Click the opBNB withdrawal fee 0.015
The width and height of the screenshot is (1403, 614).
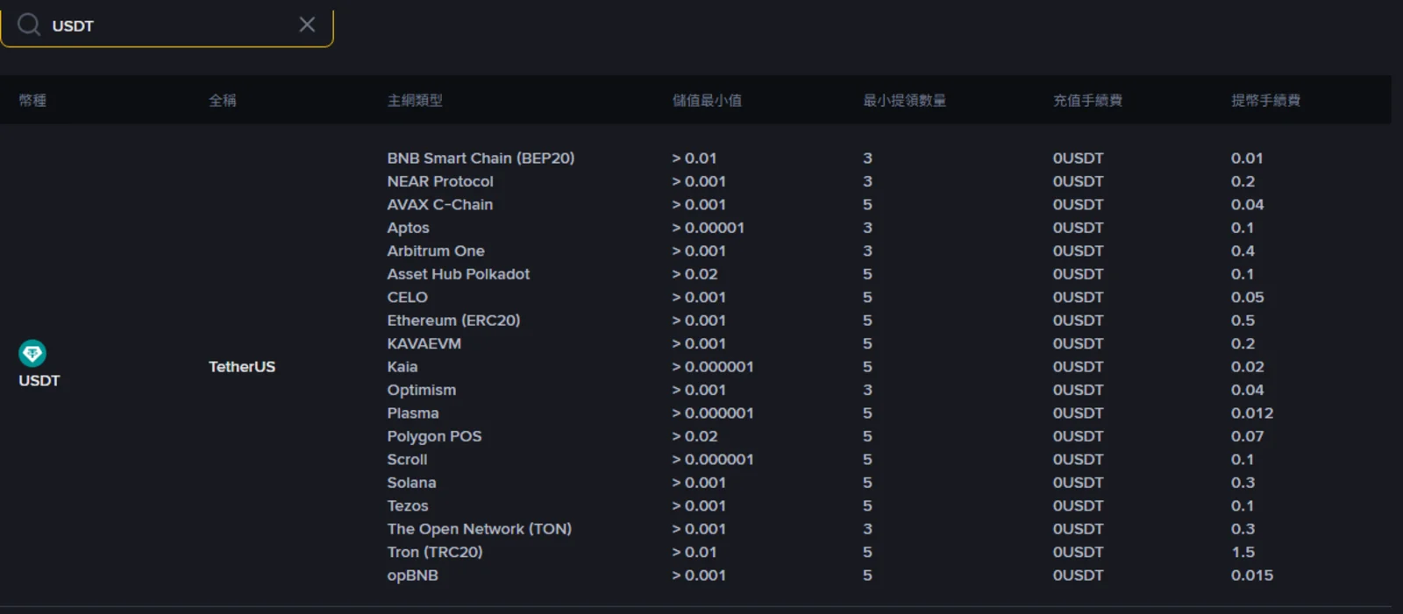pyautogui.click(x=1252, y=575)
